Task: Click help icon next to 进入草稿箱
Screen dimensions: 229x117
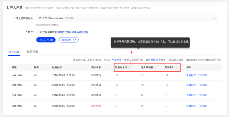Action: point(155,67)
